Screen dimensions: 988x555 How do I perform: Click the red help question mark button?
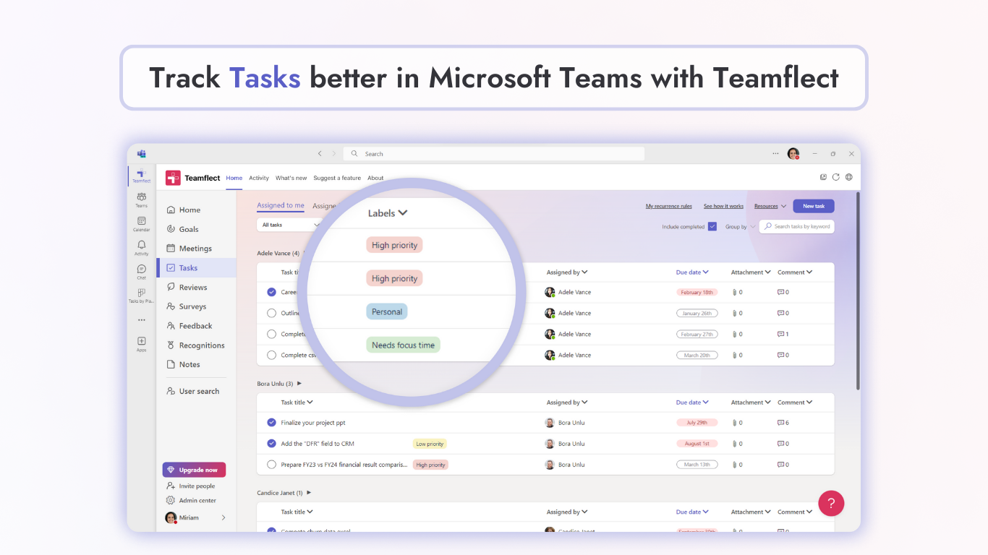click(831, 504)
